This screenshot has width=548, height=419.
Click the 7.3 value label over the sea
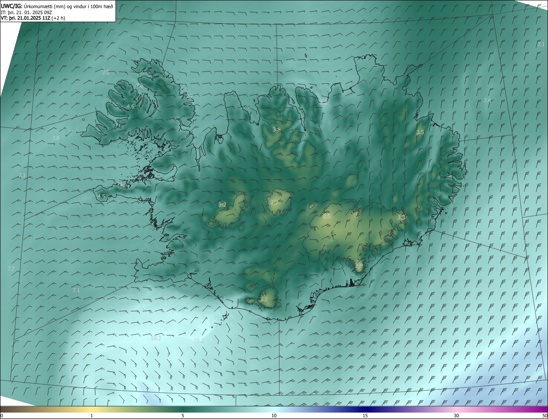click(x=22, y=176)
